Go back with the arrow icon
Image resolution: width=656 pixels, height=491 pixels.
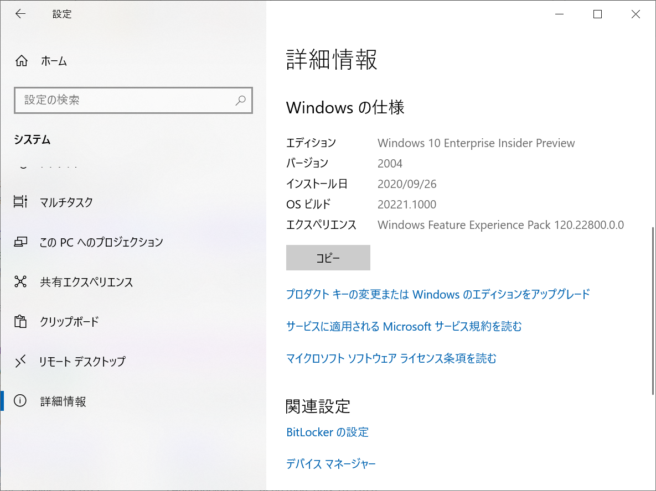point(20,14)
